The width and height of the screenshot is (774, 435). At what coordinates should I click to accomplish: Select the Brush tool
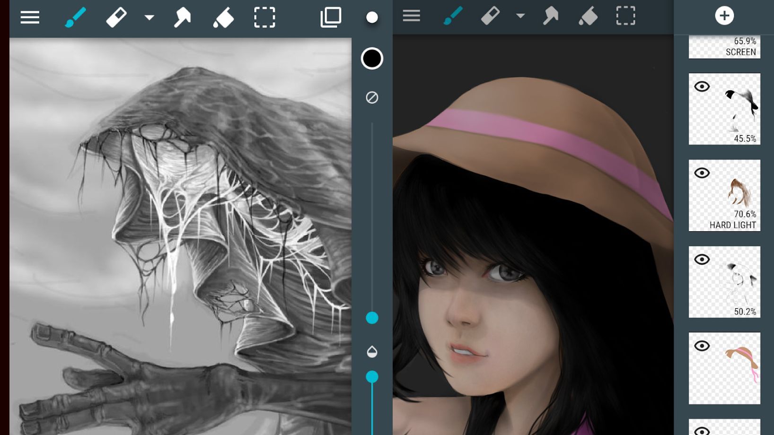pos(74,17)
